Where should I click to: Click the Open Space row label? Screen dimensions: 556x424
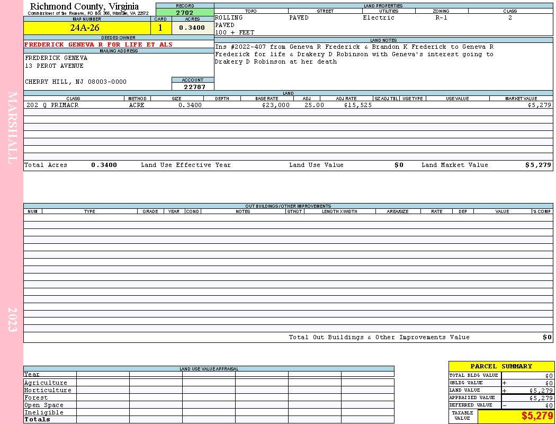(x=43, y=405)
